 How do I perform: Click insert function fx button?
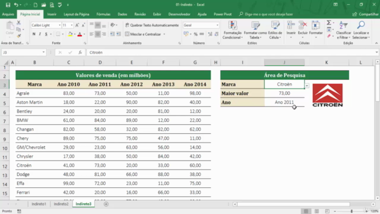point(80,52)
